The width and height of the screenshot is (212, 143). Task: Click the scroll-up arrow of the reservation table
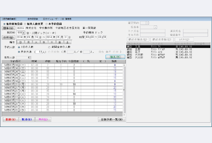124,65
